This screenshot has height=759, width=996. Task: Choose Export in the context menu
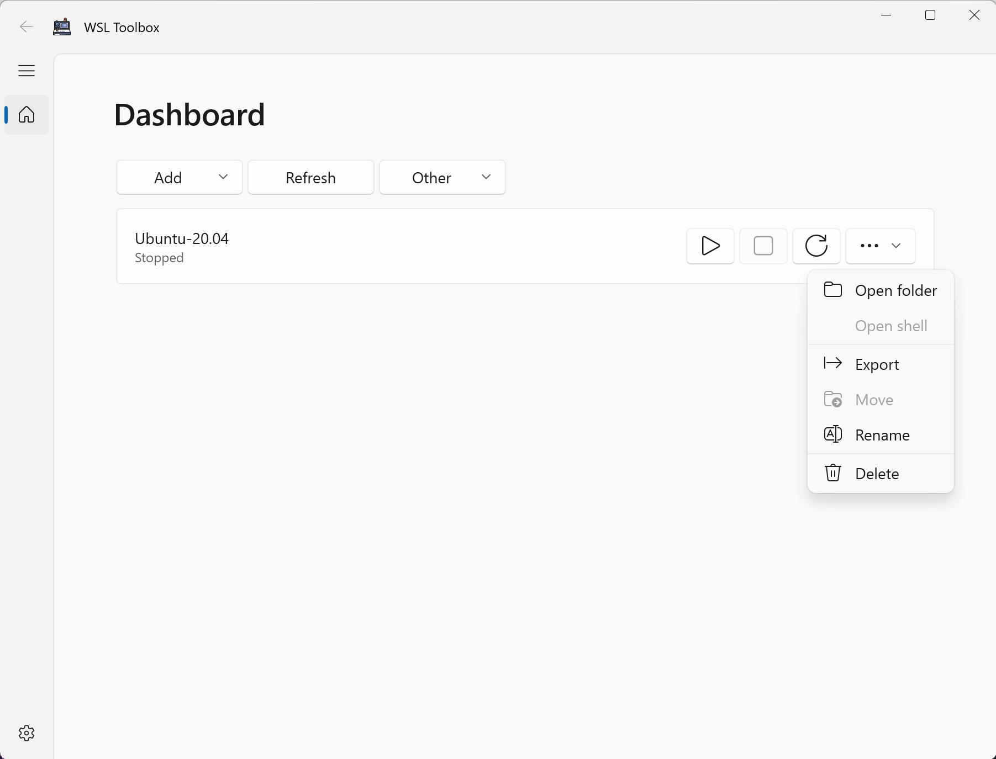(877, 364)
